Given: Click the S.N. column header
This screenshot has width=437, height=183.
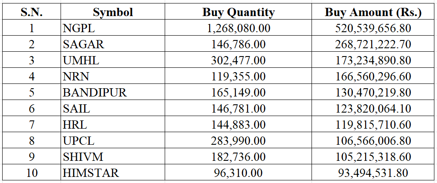Looking at the screenshot, I should pyautogui.click(x=31, y=12).
